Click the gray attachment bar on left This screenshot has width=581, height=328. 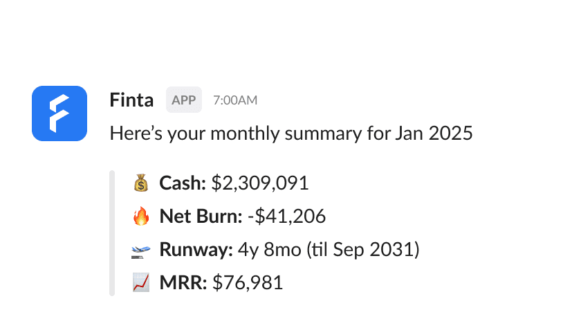tap(112, 233)
